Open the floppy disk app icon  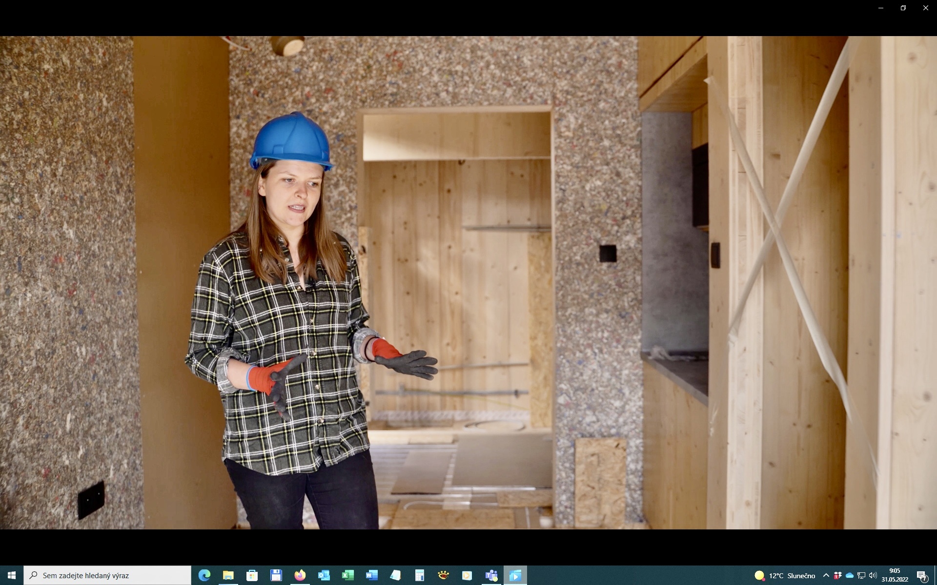pyautogui.click(x=276, y=575)
